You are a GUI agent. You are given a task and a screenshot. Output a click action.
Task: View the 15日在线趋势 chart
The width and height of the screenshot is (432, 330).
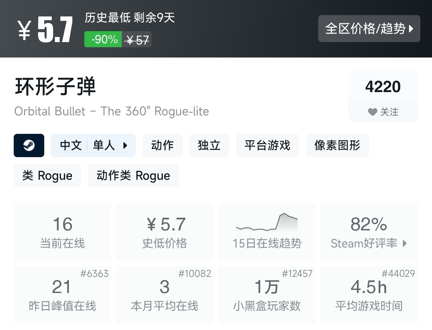[x=267, y=232]
